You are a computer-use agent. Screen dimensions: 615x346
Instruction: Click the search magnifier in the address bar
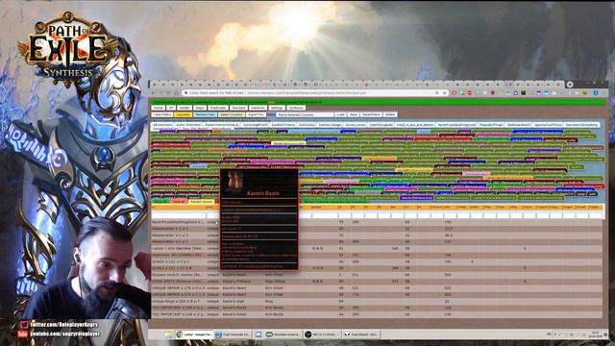(x=436, y=93)
